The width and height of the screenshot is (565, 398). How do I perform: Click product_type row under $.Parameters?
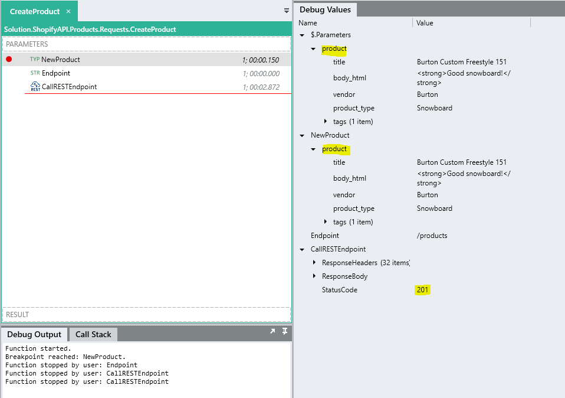353,108
